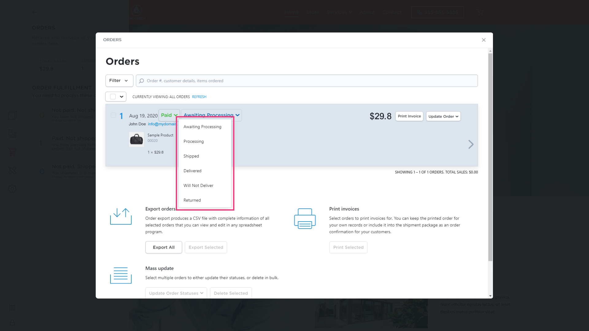Tick the select-all orders checkbox
The image size is (589, 331).
113,97
